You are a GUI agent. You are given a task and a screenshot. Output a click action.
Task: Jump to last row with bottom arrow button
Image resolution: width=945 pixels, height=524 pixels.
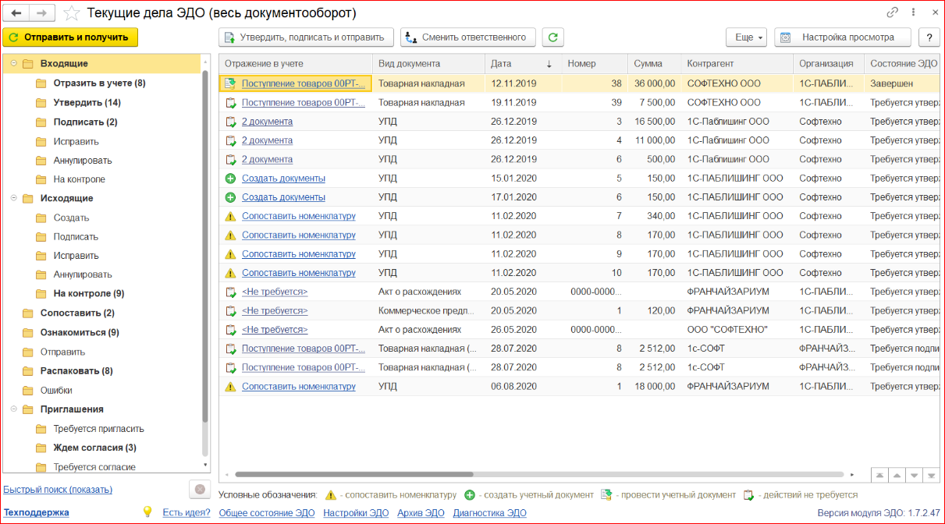(x=932, y=475)
